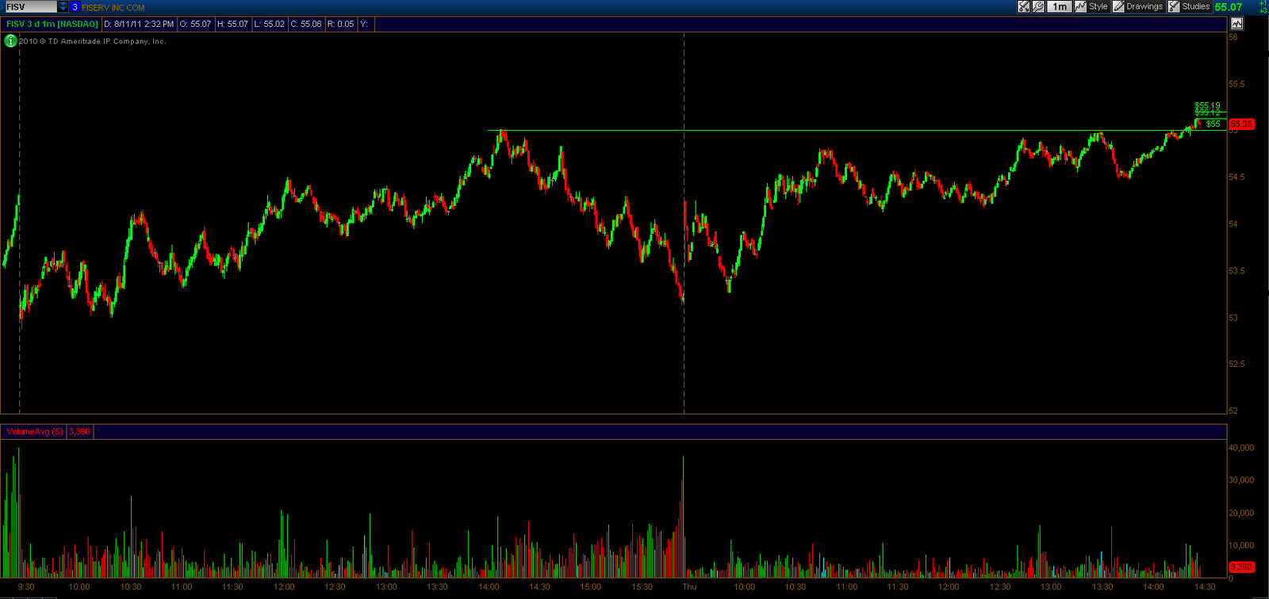Click the green info icon below chart title
The image size is (1269, 599).
point(10,41)
